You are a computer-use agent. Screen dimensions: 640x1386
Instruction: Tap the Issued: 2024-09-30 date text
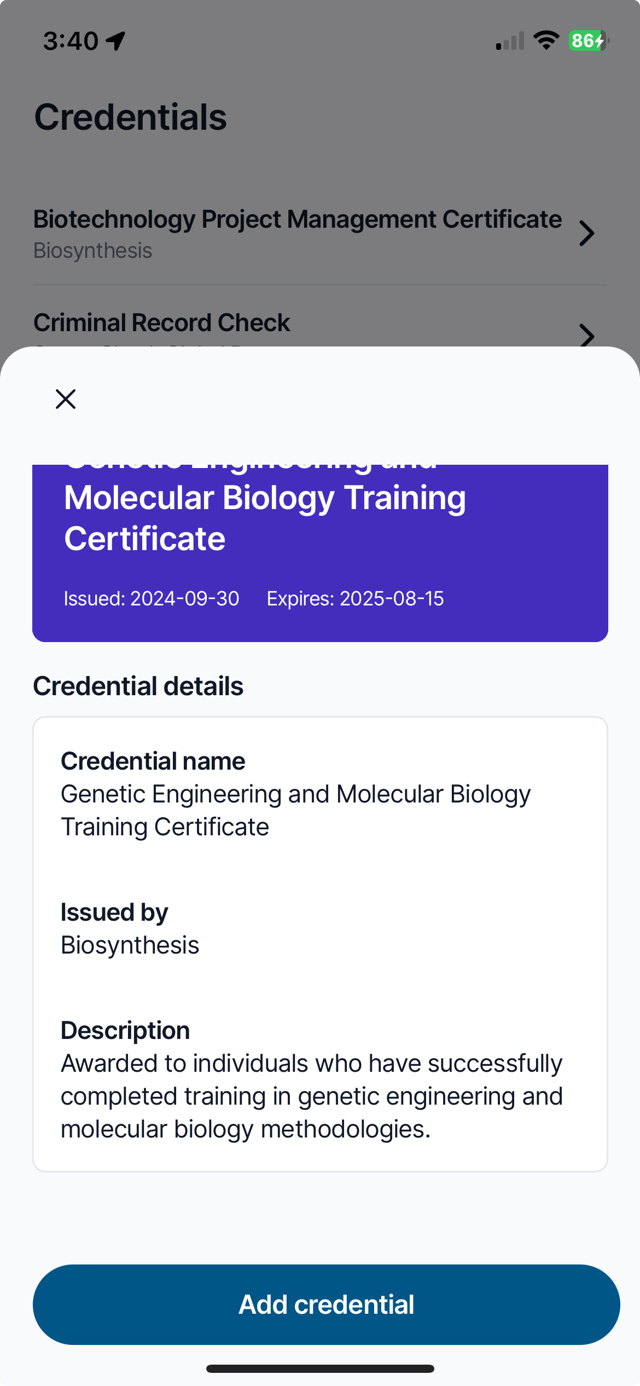152,598
